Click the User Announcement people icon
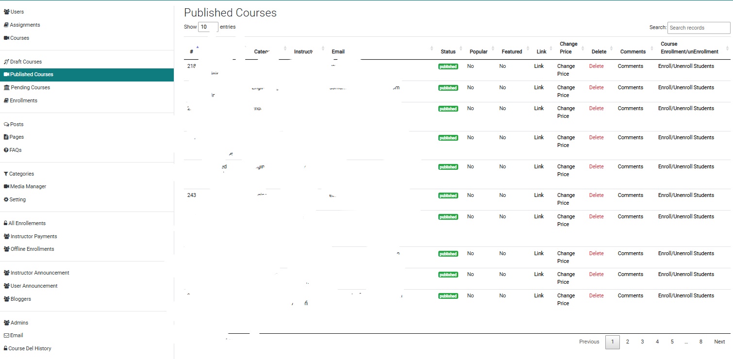The width and height of the screenshot is (733, 359). [7, 286]
